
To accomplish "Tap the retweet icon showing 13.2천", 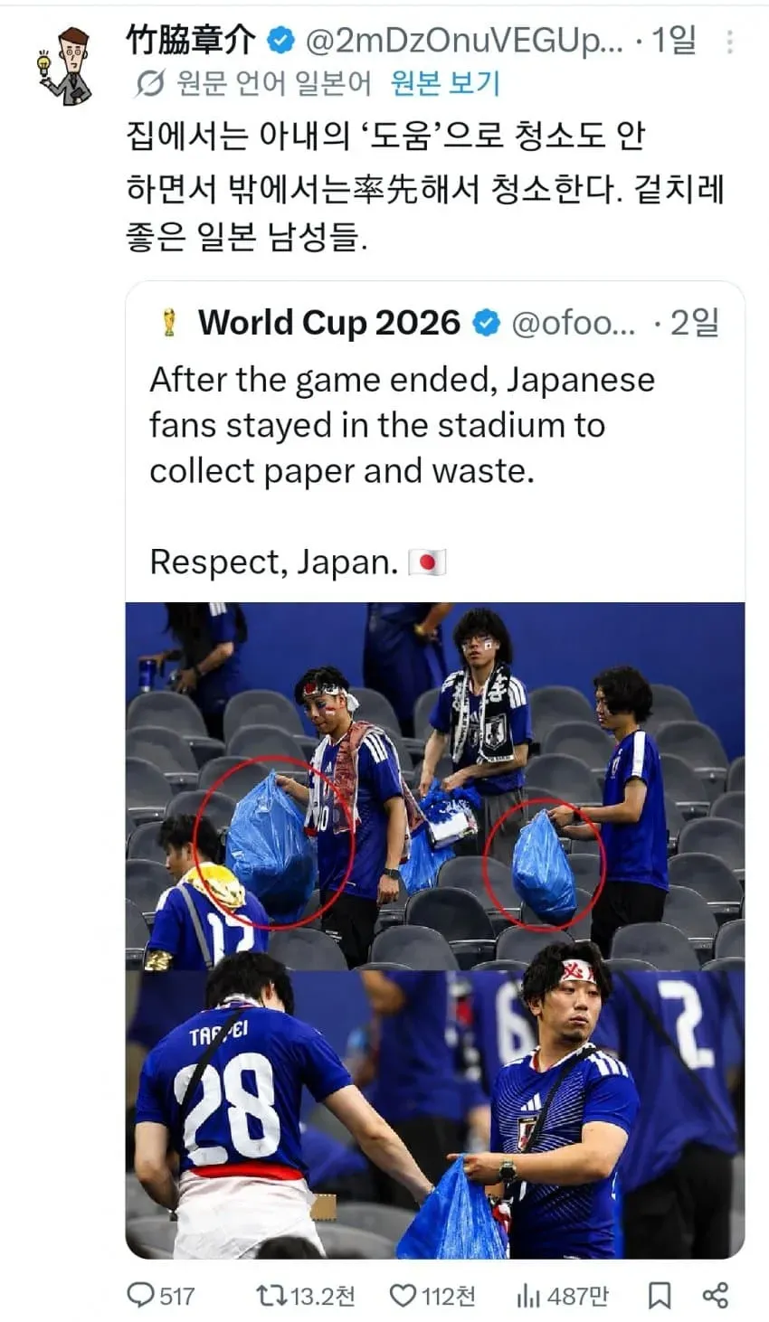I will (x=270, y=1296).
